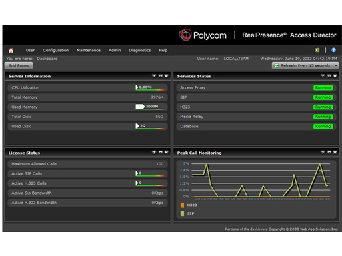Viewport: 342px width, 256px height.
Task: Click the Media Relay Running status badge
Action: pyautogui.click(x=323, y=117)
